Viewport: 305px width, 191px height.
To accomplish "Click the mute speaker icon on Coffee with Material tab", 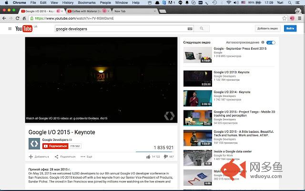I will coord(105,11).
